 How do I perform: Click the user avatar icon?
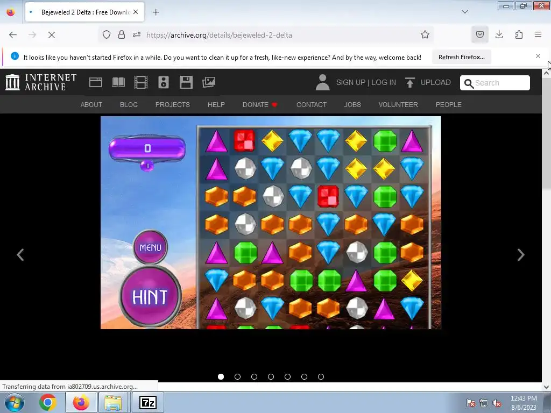[322, 82]
